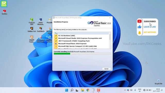Select Microsoft Visual Basic 2010 Express list row
The height and width of the screenshot is (93, 165).
point(72,44)
